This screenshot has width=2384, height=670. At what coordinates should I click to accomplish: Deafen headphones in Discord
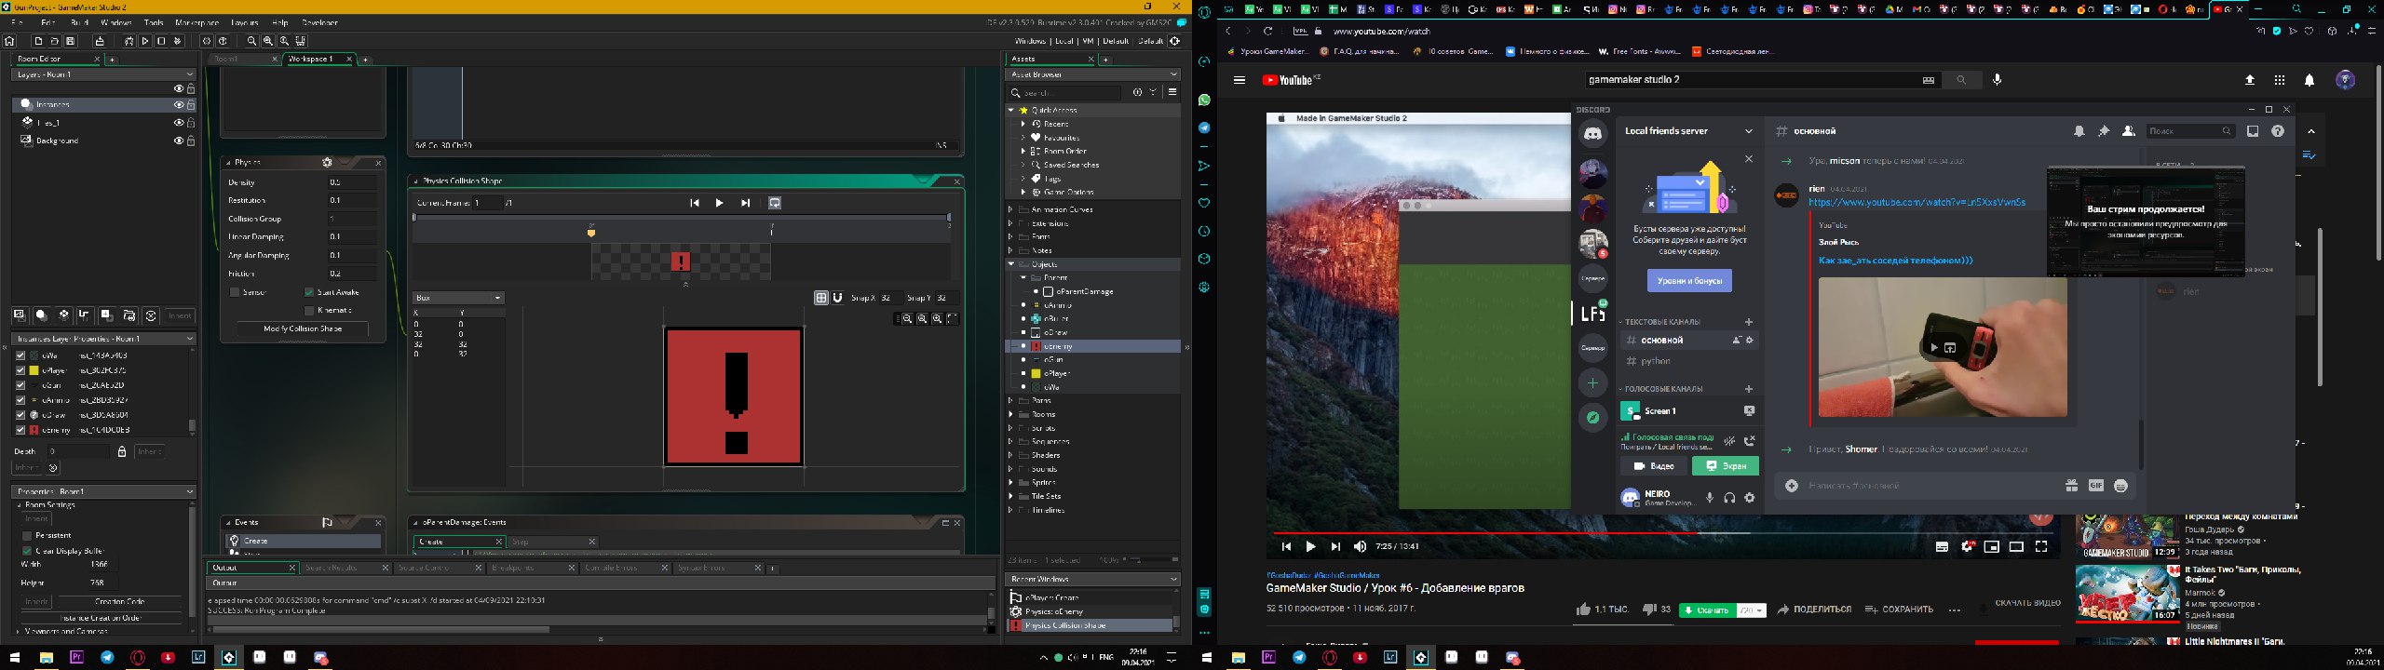click(1729, 498)
